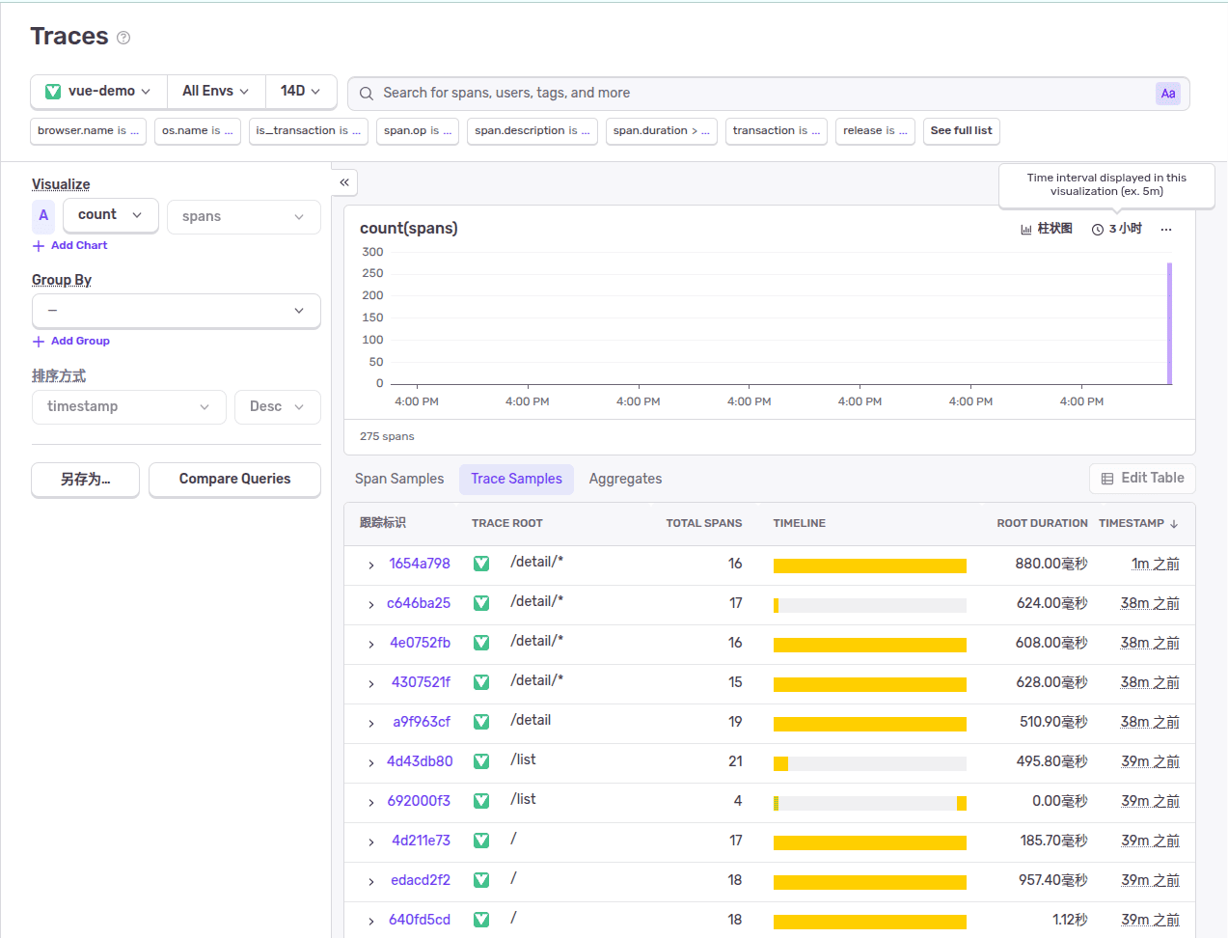Open the vue-demo project dropdown
The width and height of the screenshot is (1228, 938).
99,92
